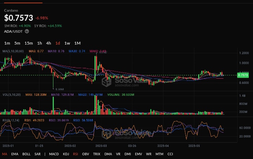Click the VOLUME: 30.633M value
The image size is (253, 159).
(121, 95)
